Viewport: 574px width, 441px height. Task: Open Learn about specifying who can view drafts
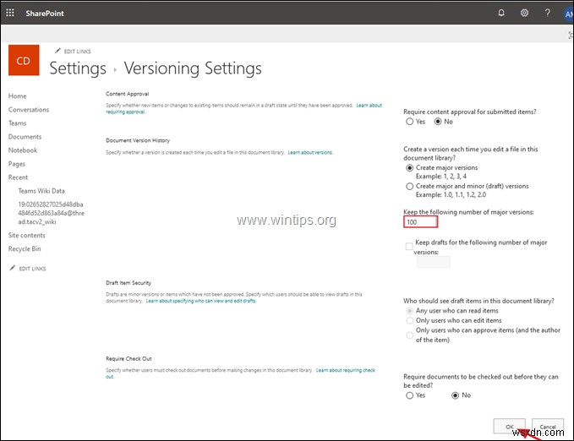(201, 301)
